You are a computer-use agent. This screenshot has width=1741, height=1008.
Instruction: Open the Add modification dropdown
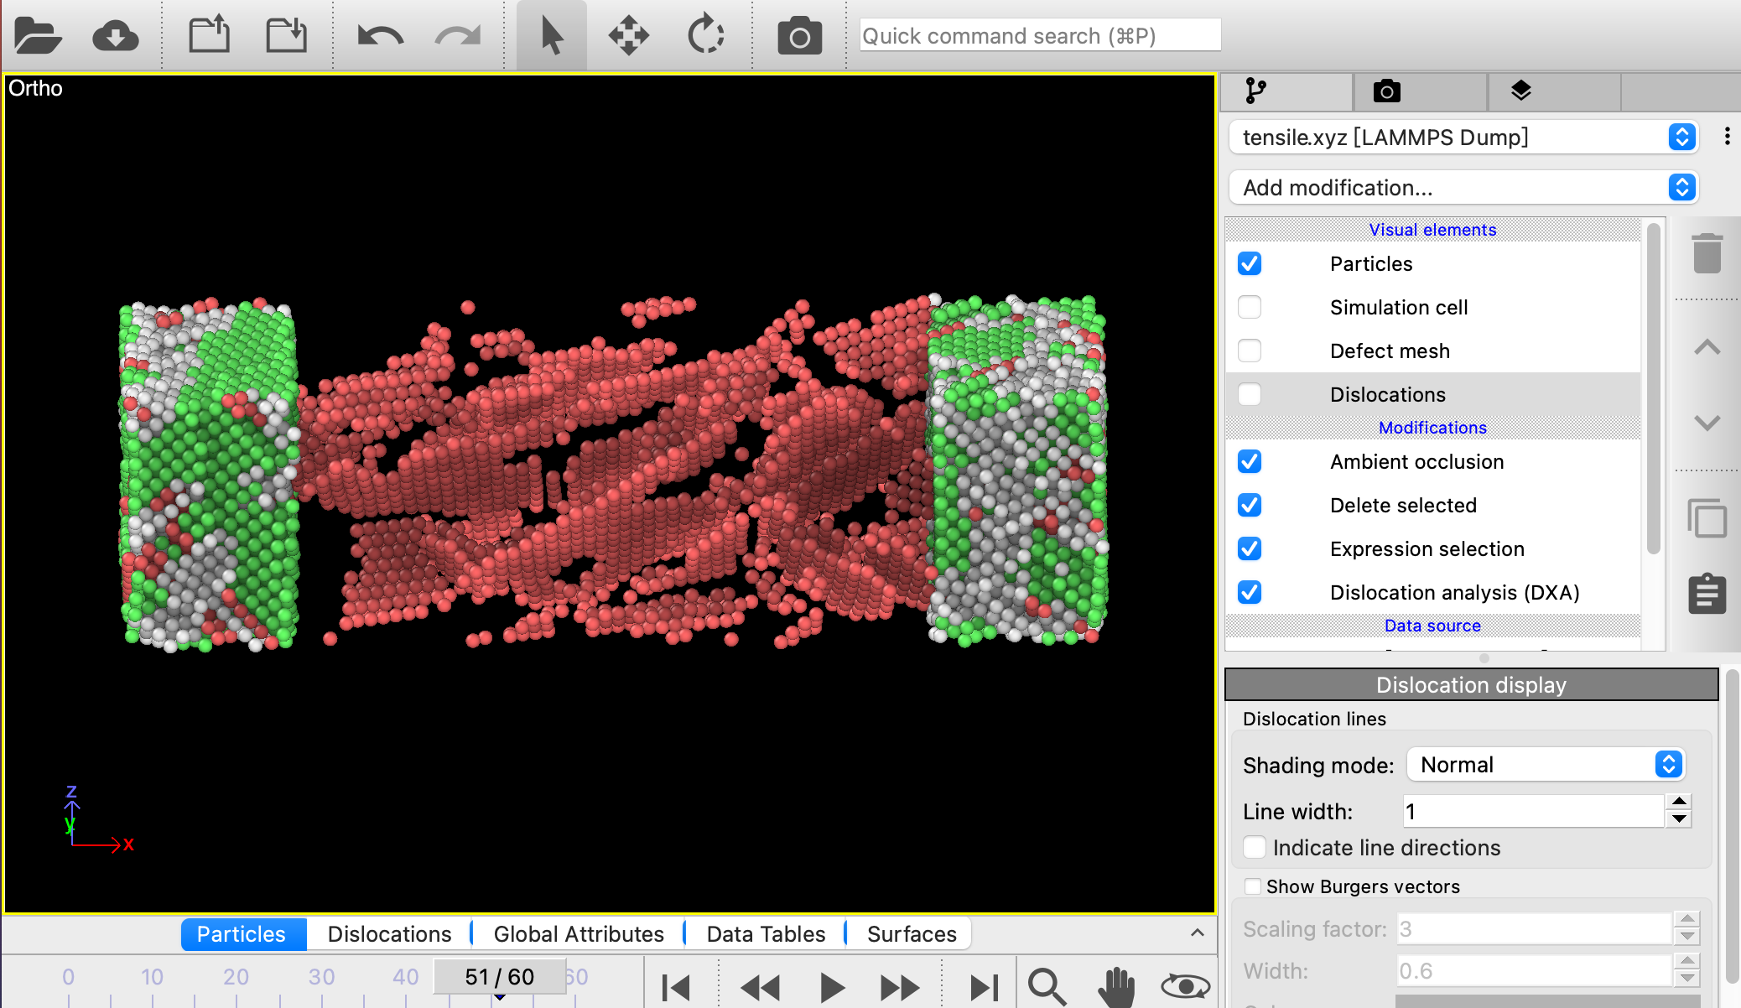1463,187
